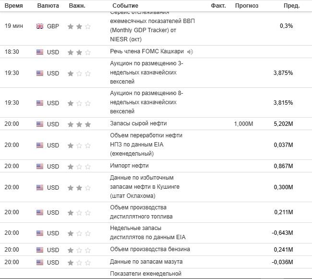The image size is (312, 279).
Task: Click the Важн. column header
Action: [77, 6]
